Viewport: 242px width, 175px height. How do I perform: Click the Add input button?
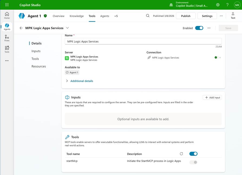coord(212,97)
